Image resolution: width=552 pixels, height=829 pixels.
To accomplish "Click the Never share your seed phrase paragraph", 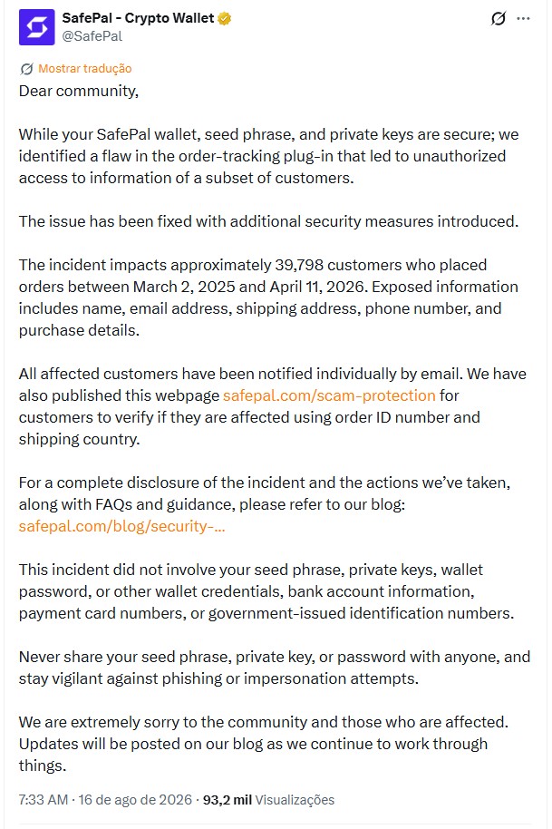I will [275, 668].
